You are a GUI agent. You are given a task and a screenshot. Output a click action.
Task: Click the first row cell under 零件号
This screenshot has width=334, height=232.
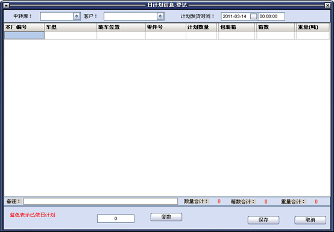click(x=166, y=36)
